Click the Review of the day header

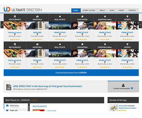click(123, 100)
